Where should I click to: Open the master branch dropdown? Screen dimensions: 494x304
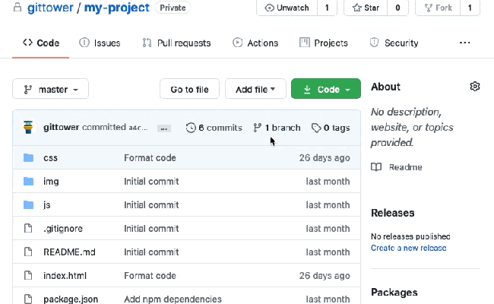pos(50,90)
